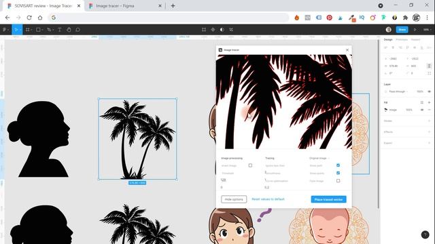Open the Pass through blend mode dropdown
This screenshot has width=435, height=244.
(398, 91)
